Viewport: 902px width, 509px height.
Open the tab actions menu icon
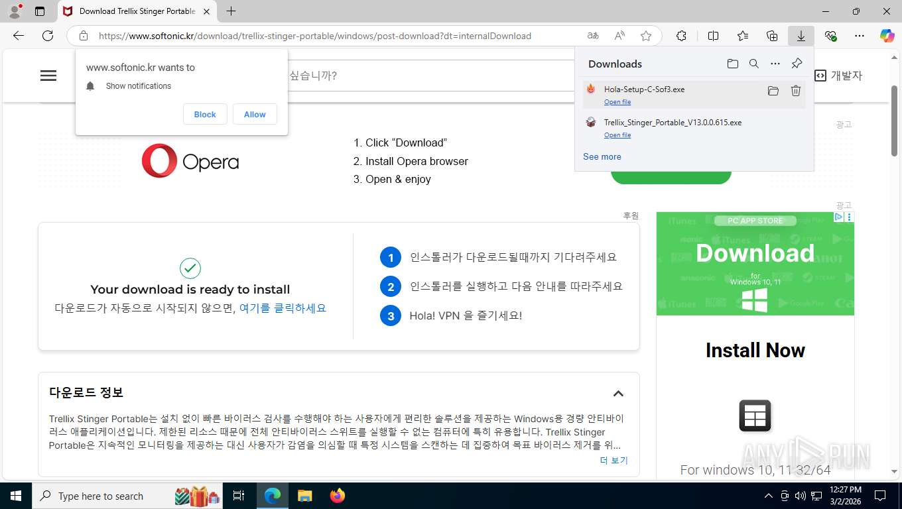tap(40, 11)
